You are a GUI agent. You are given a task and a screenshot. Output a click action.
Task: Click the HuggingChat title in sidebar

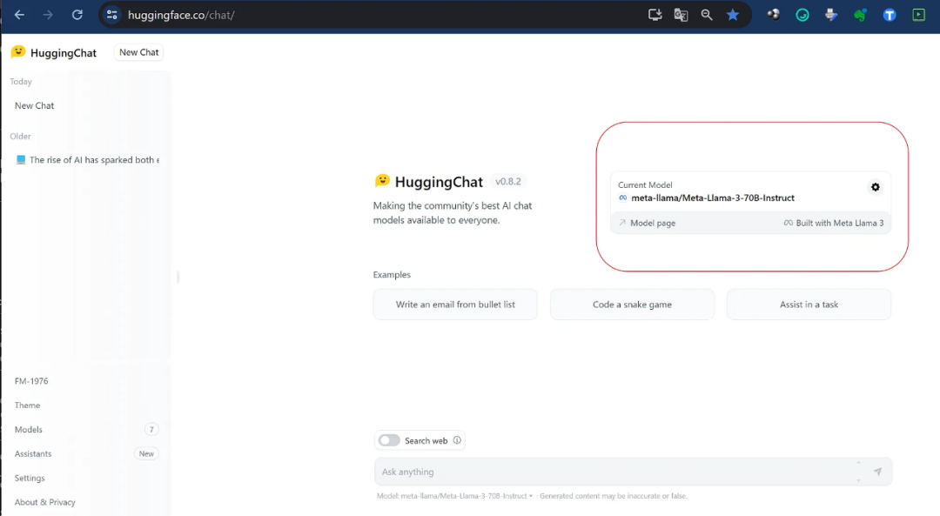[64, 53]
